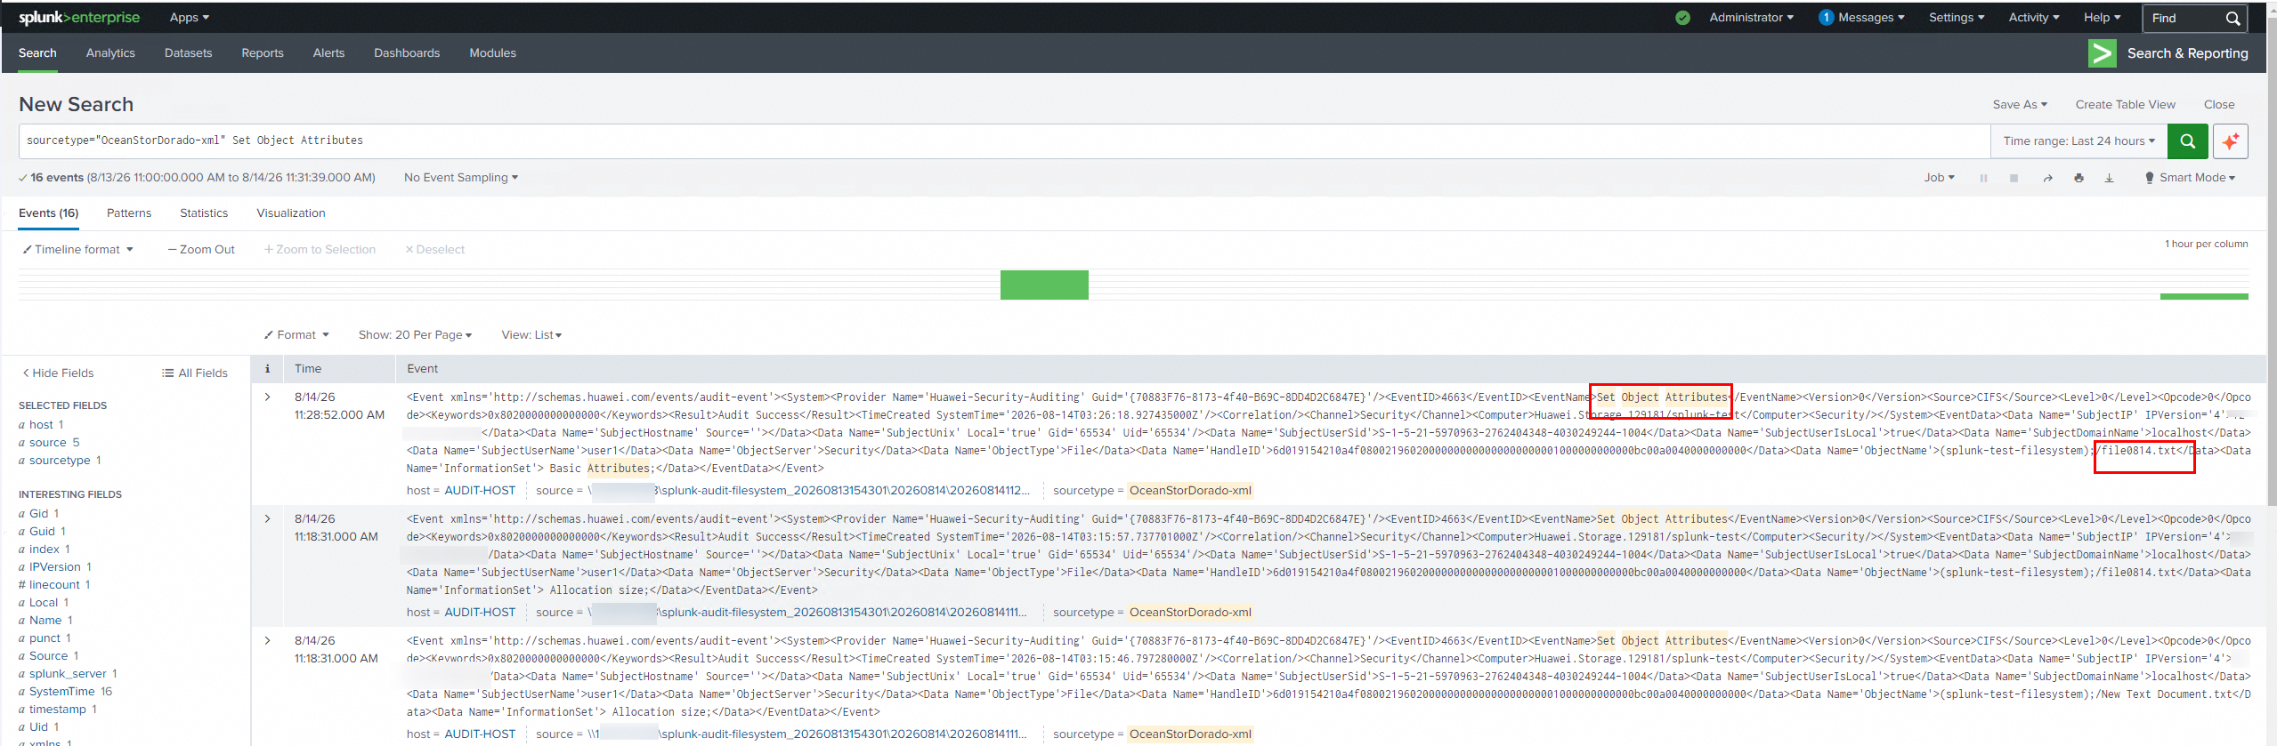The width and height of the screenshot is (2277, 746).
Task: Go to the Alerts nav tab
Action: click(328, 53)
